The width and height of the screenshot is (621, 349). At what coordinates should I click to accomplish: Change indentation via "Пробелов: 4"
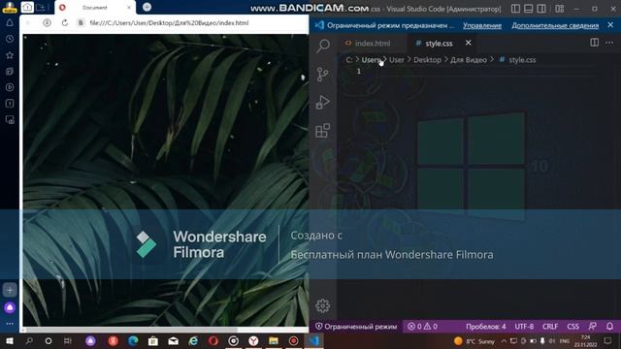point(485,327)
